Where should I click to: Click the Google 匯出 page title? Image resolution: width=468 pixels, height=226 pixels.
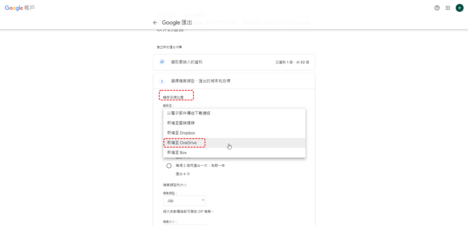(x=177, y=23)
